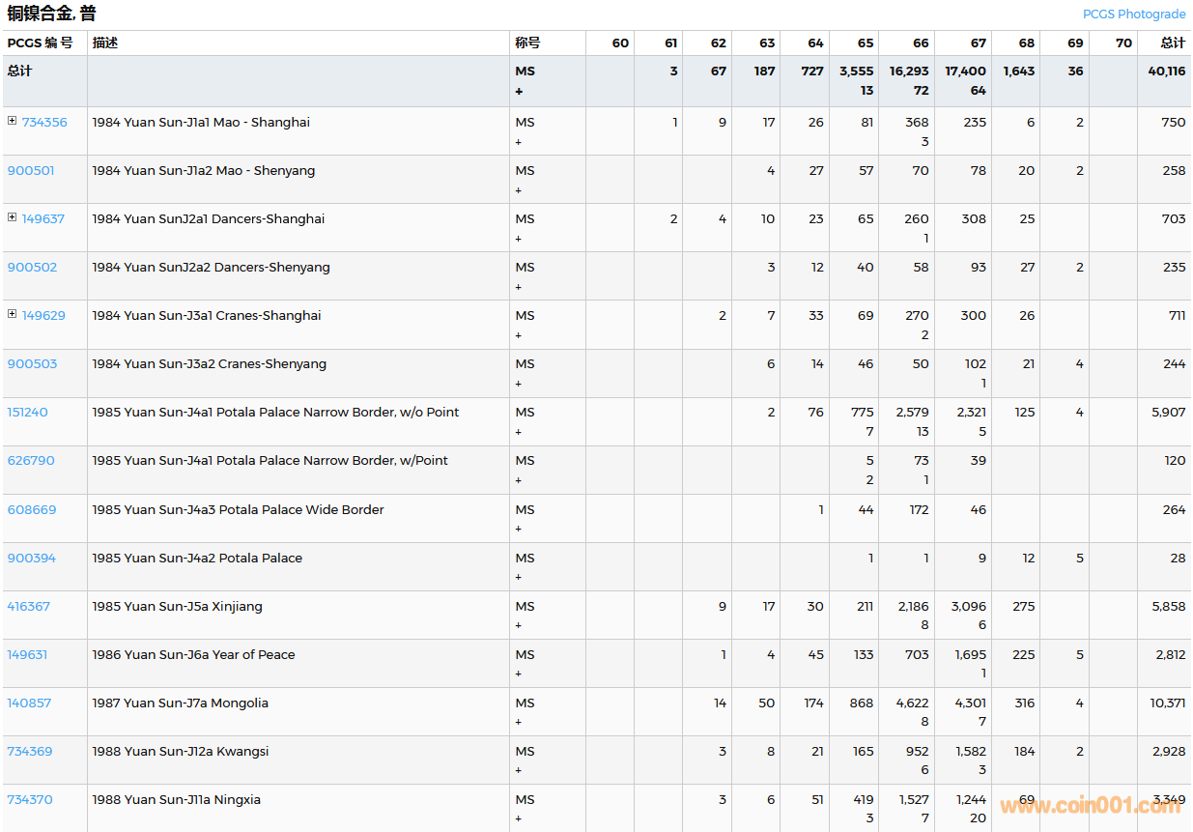This screenshot has width=1193, height=832.
Task: Open 140857 Mongolia coin link
Action: tap(29, 703)
